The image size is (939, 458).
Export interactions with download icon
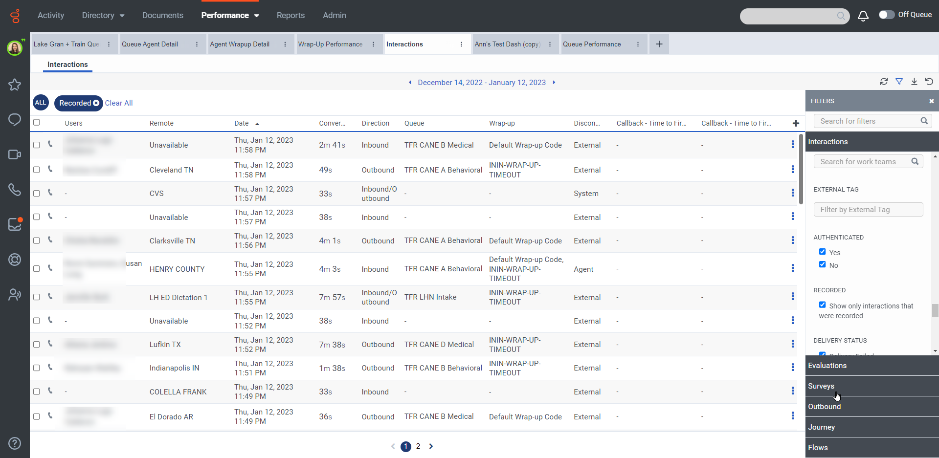[914, 82]
